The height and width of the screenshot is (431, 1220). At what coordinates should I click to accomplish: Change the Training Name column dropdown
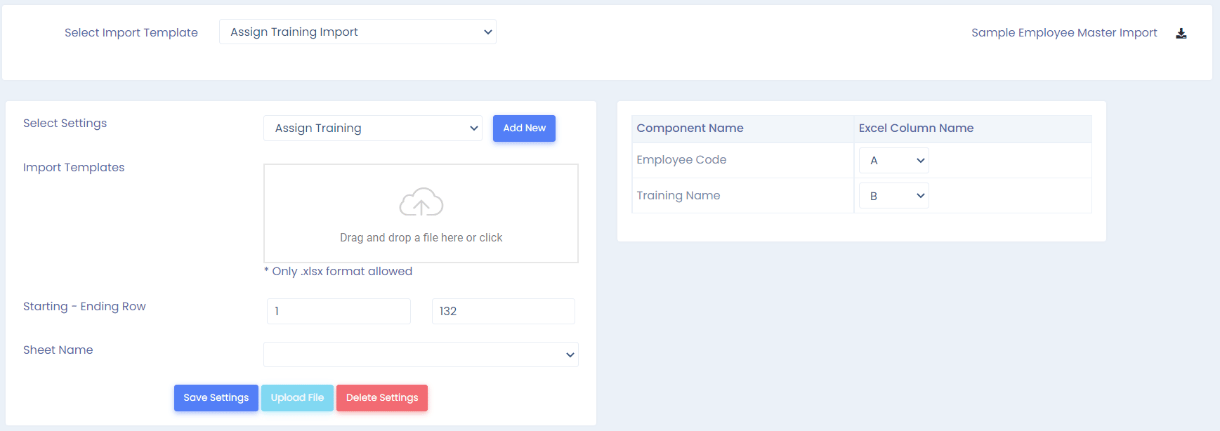(893, 196)
